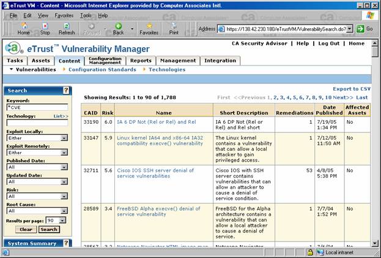
Task: Switch to the Reports tab
Action: point(141,61)
